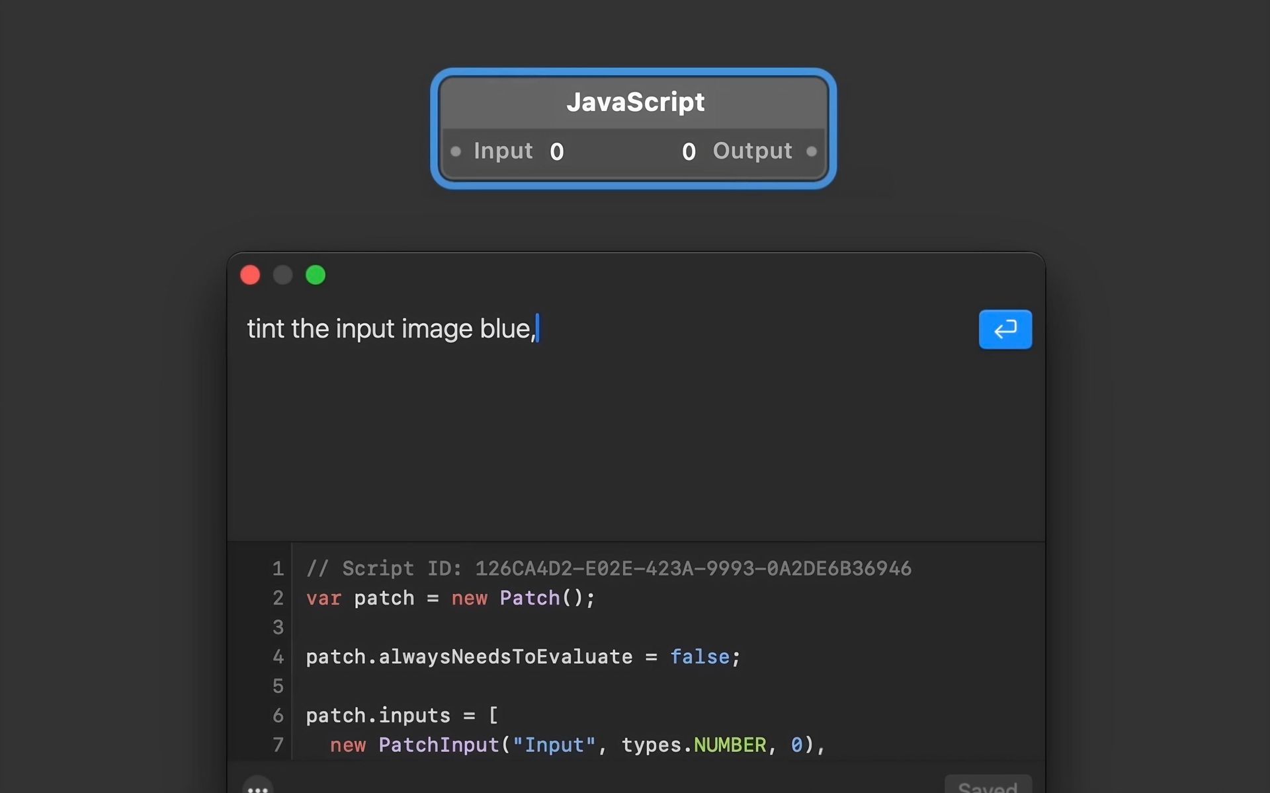The height and width of the screenshot is (793, 1270).
Task: Place the cursor on 'var patch = new Patch();'
Action: click(450, 598)
